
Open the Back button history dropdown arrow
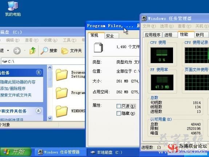pyautogui.click(x=8, y=51)
